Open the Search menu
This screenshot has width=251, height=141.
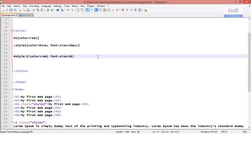16,6
